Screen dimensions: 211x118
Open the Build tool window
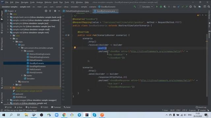67,107
